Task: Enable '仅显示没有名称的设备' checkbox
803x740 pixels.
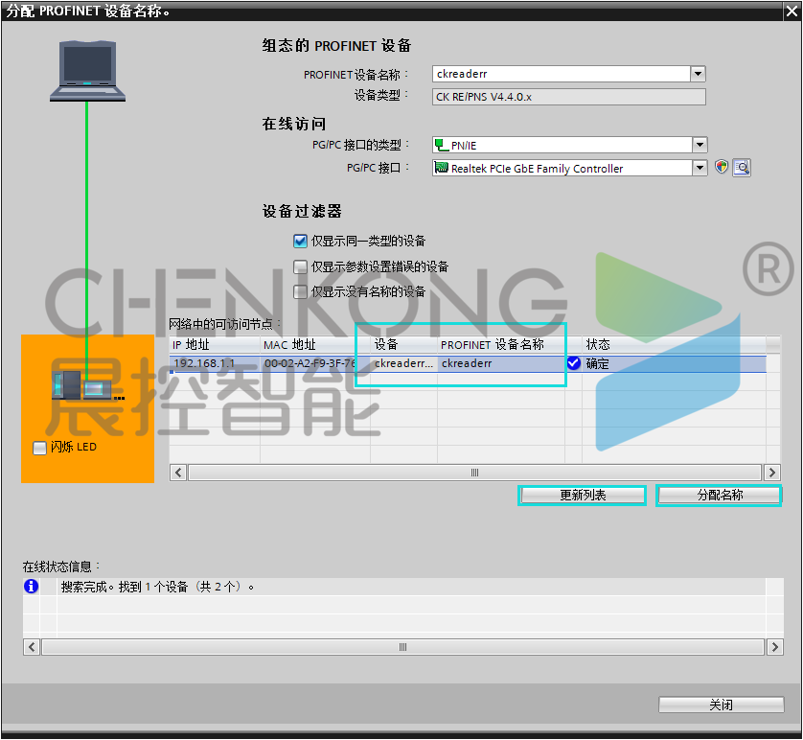Action: pyautogui.click(x=301, y=291)
